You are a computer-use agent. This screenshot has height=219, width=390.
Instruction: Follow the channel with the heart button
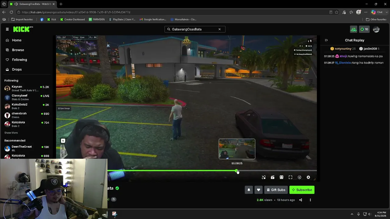point(258,190)
